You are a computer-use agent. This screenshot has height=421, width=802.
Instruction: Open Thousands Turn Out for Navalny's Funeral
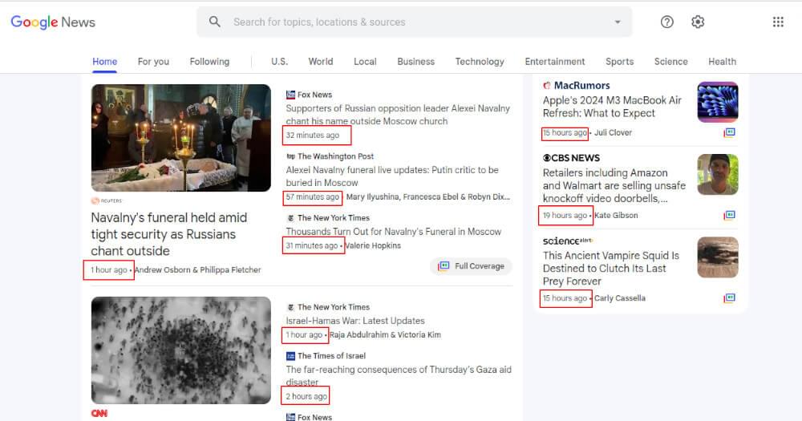(393, 231)
